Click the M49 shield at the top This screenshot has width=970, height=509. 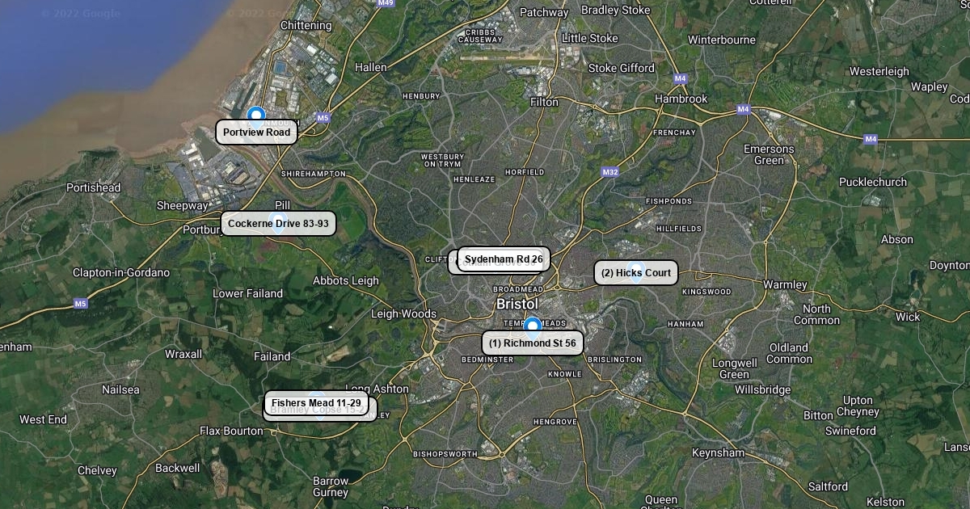click(386, 3)
